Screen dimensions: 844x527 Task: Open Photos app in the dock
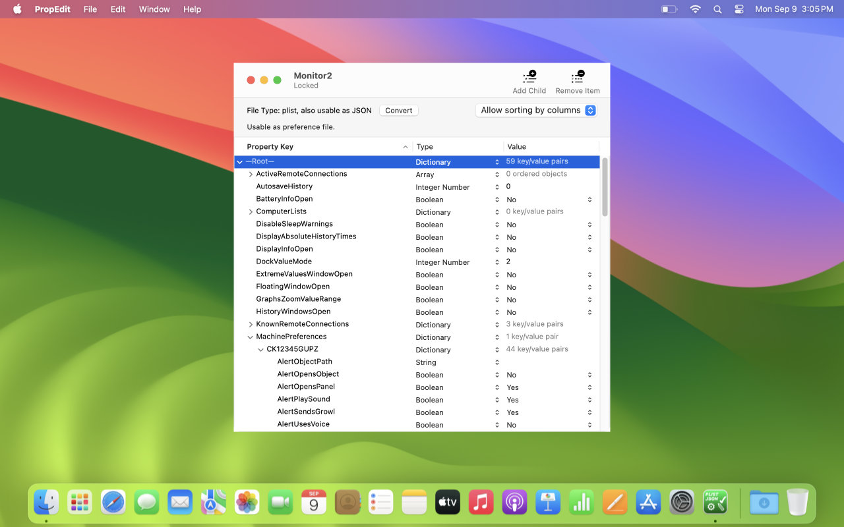pos(247,503)
